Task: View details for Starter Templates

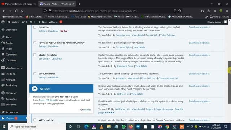Action: [x=141, y=66]
